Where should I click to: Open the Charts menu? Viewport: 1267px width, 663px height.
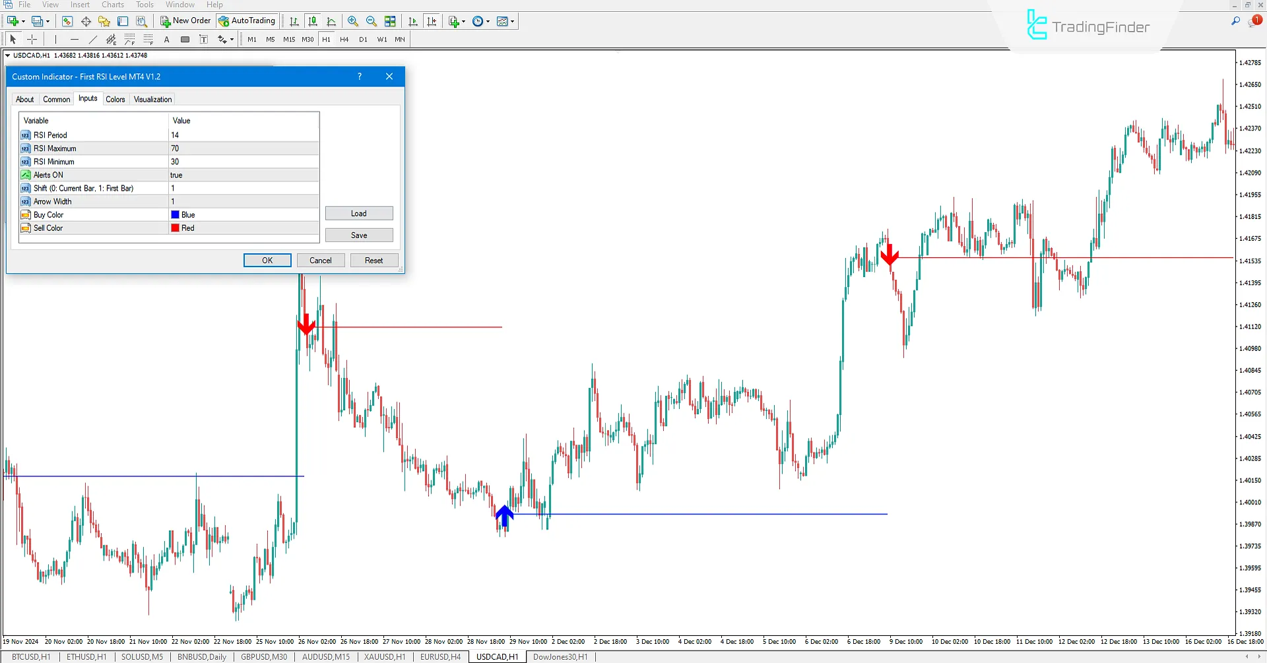pos(112,5)
